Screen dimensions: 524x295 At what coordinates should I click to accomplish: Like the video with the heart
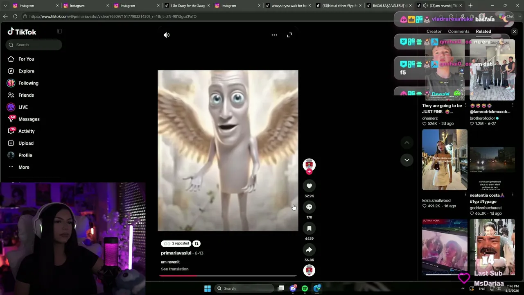pos(309,186)
